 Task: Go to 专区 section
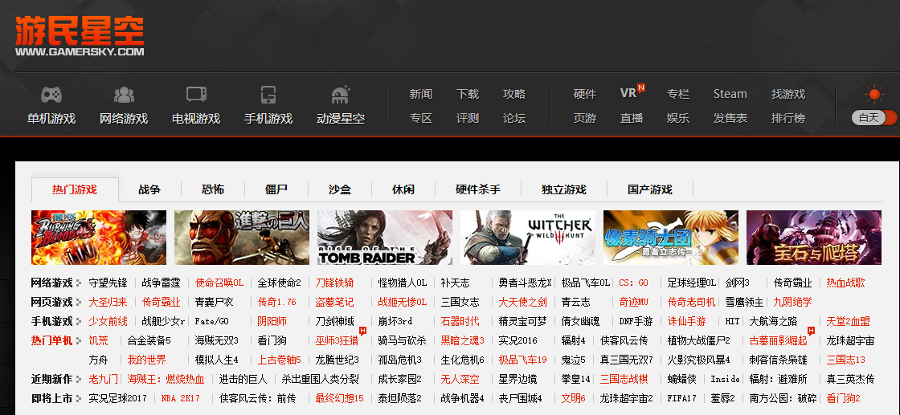click(x=421, y=118)
